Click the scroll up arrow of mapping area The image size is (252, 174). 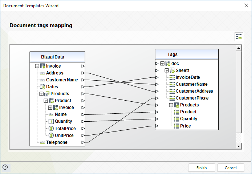(239, 48)
